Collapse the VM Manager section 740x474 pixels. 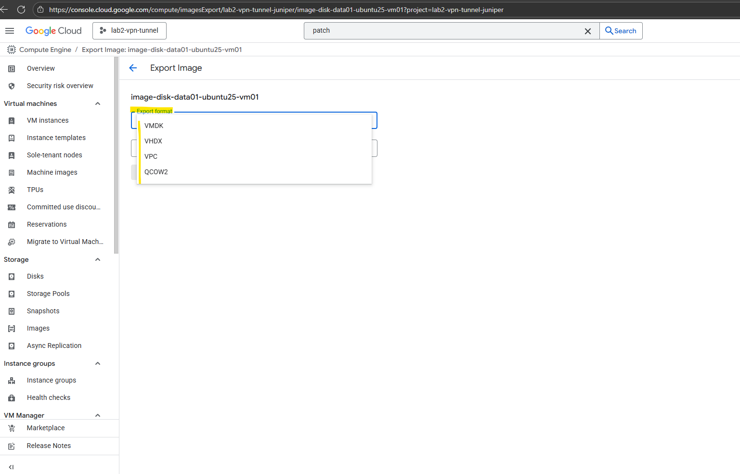pos(98,415)
